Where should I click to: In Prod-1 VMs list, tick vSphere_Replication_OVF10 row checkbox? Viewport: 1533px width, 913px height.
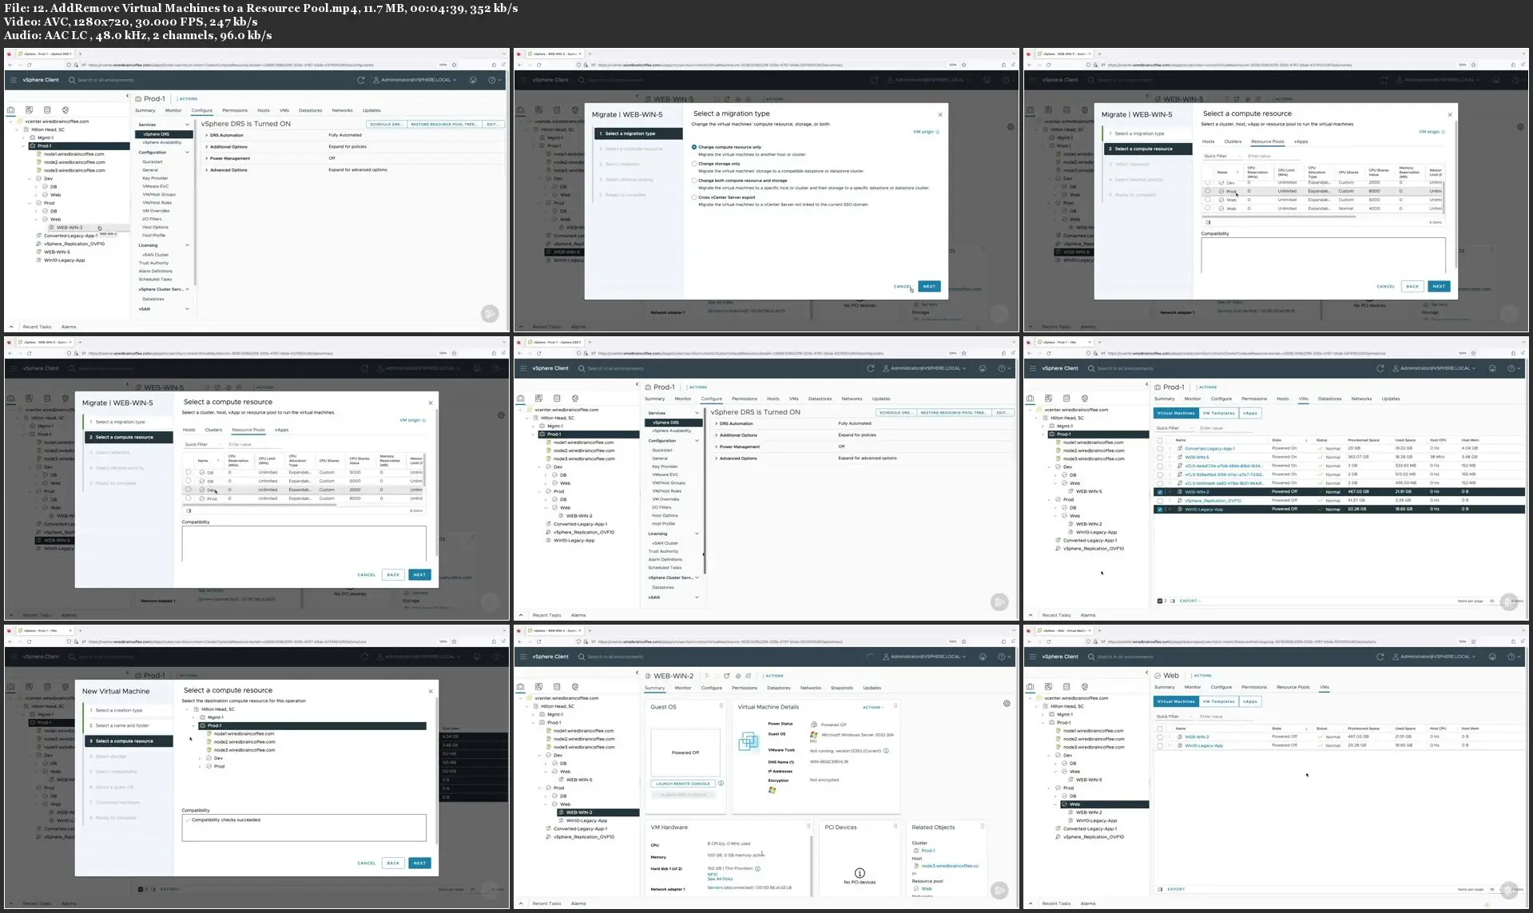[1160, 501]
